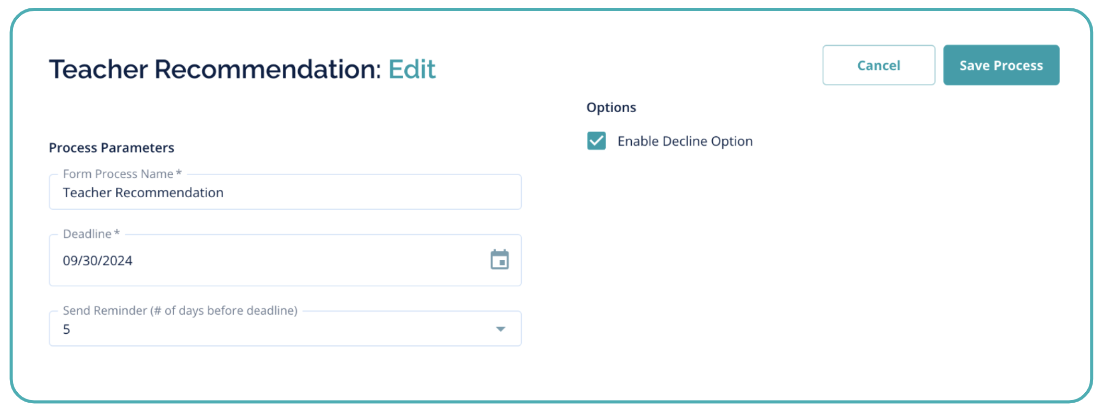Uncheck the Enable Decline Option checkbox
Viewport: 1103px width, 411px height.
pyautogui.click(x=596, y=141)
